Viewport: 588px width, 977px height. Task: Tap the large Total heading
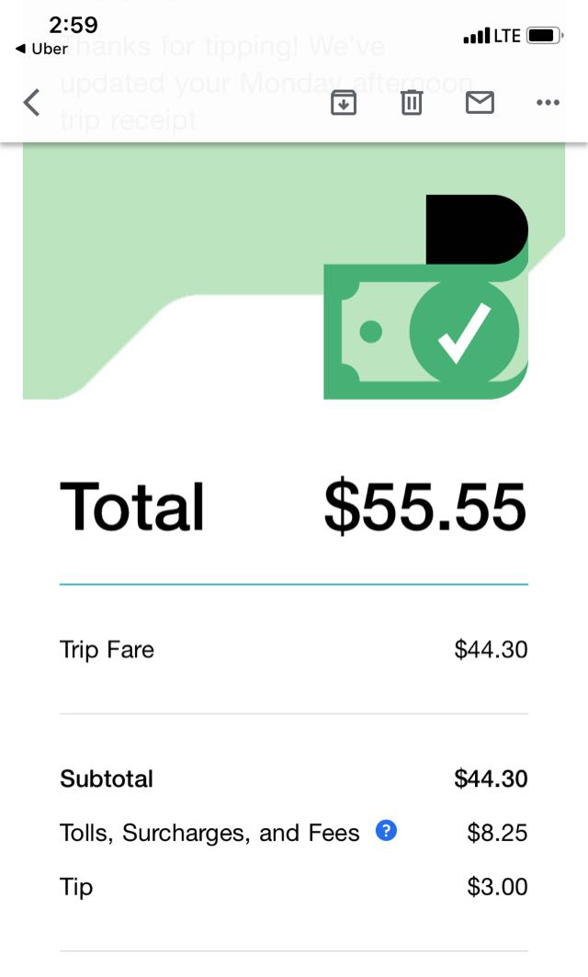tap(132, 506)
